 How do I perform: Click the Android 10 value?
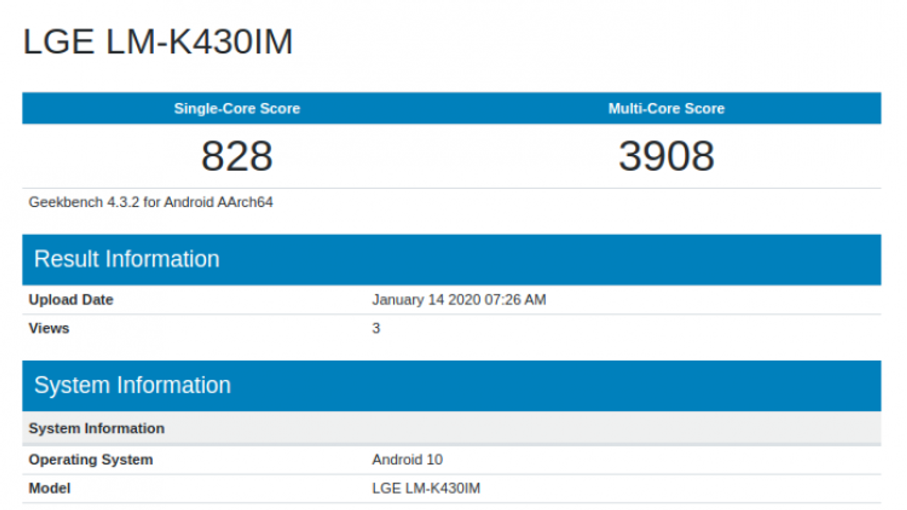407,460
